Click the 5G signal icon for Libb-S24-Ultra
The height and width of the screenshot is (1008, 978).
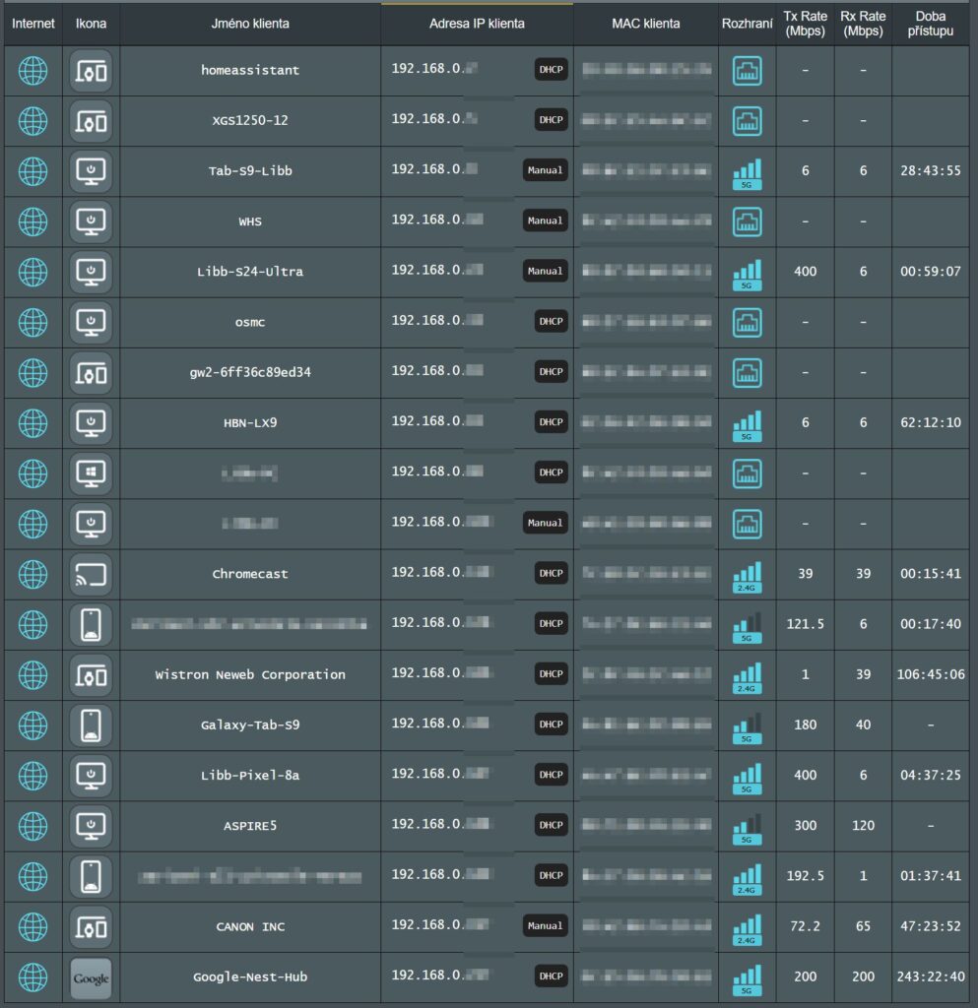[x=748, y=274]
